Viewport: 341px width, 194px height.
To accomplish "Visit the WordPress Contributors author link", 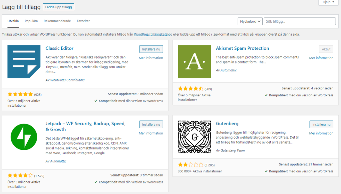I will [67, 80].
